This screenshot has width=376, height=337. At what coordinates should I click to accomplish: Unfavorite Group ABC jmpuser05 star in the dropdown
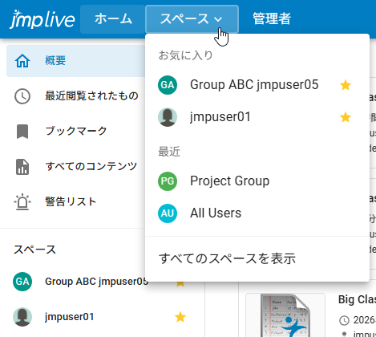click(346, 85)
